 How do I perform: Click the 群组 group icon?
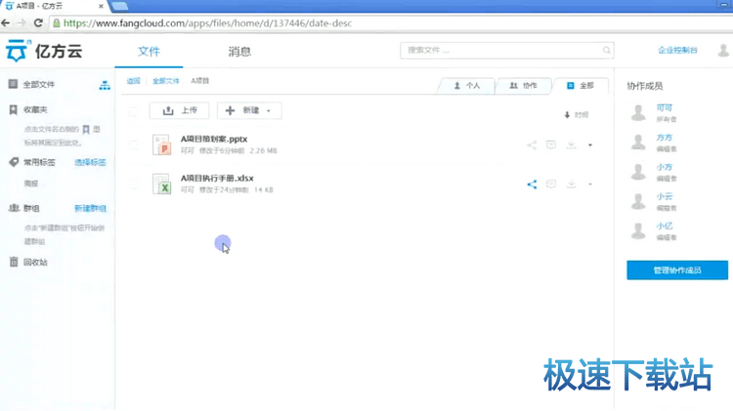[14, 208]
